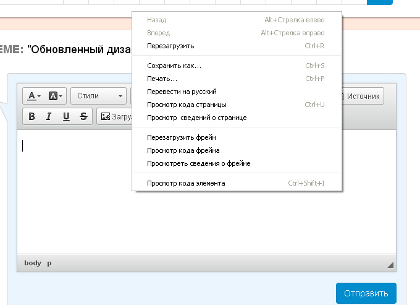Open text color picker
This screenshot has height=305, width=420.
click(x=34, y=96)
